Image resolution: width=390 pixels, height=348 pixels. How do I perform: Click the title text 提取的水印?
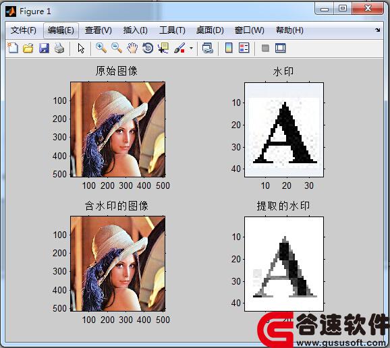click(x=283, y=206)
